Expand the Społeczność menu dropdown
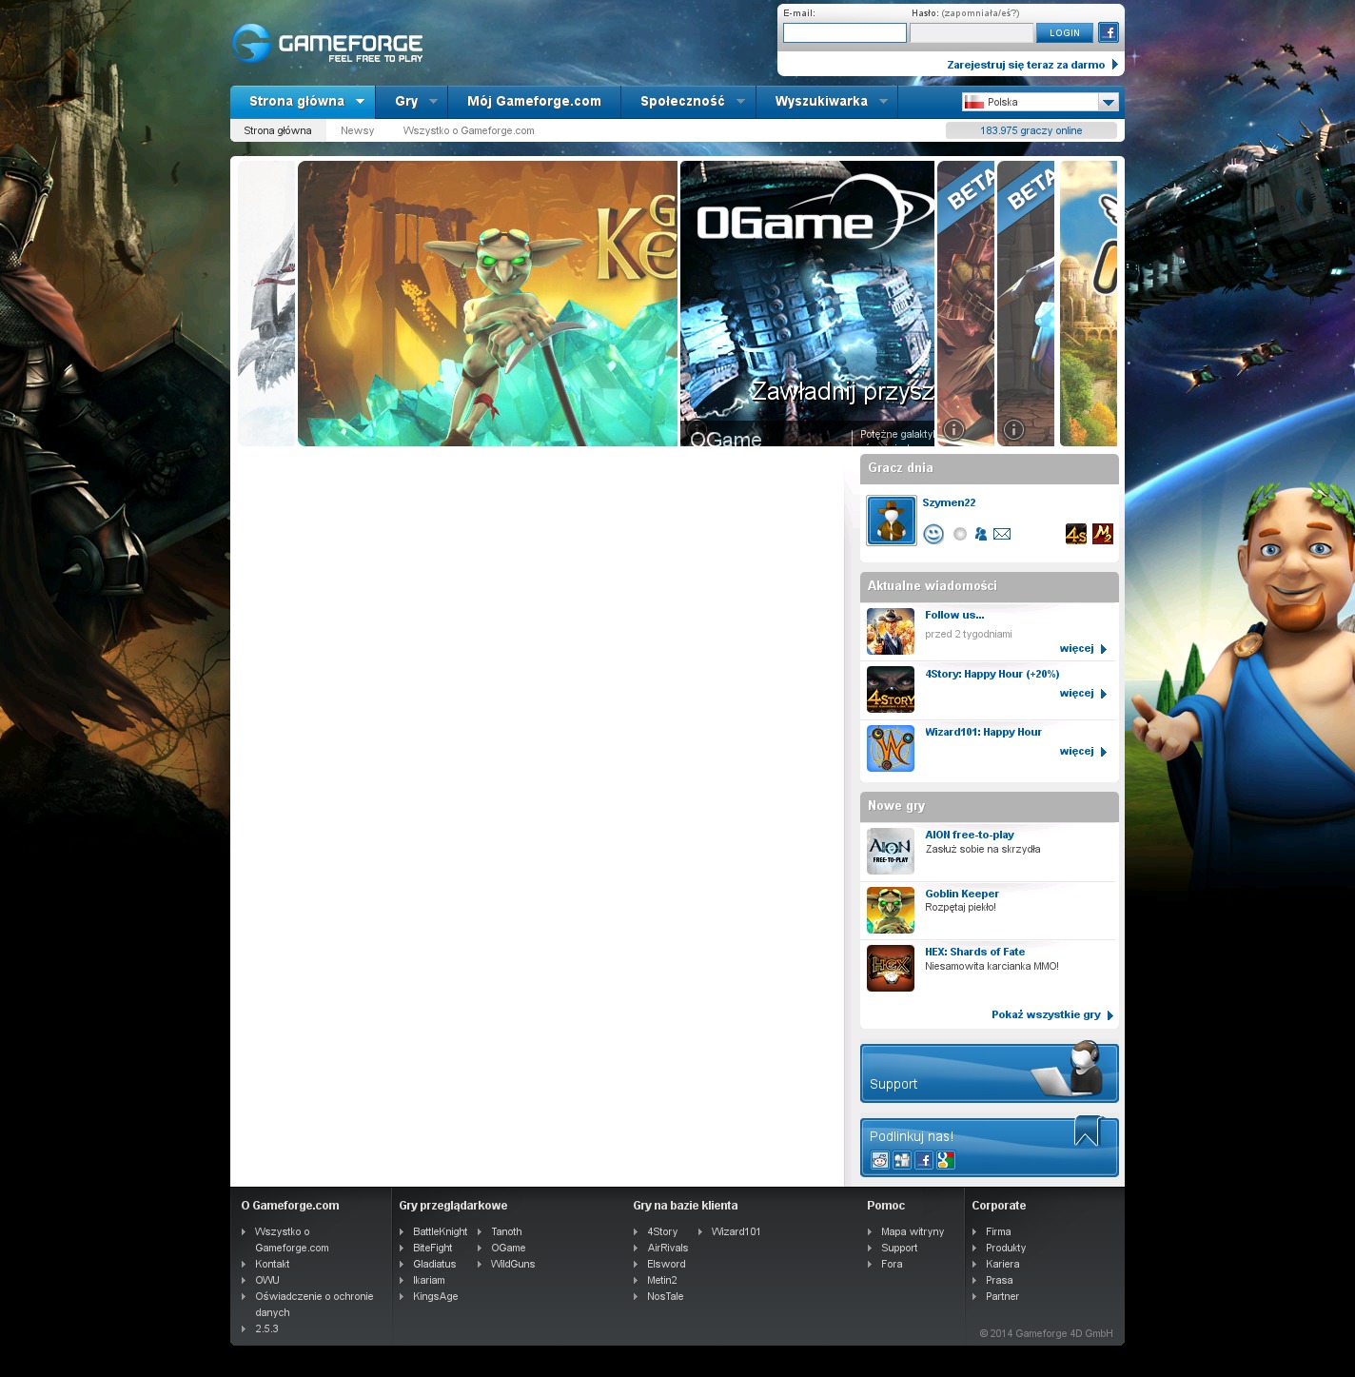Viewport: 1355px width, 1377px height. tap(740, 102)
